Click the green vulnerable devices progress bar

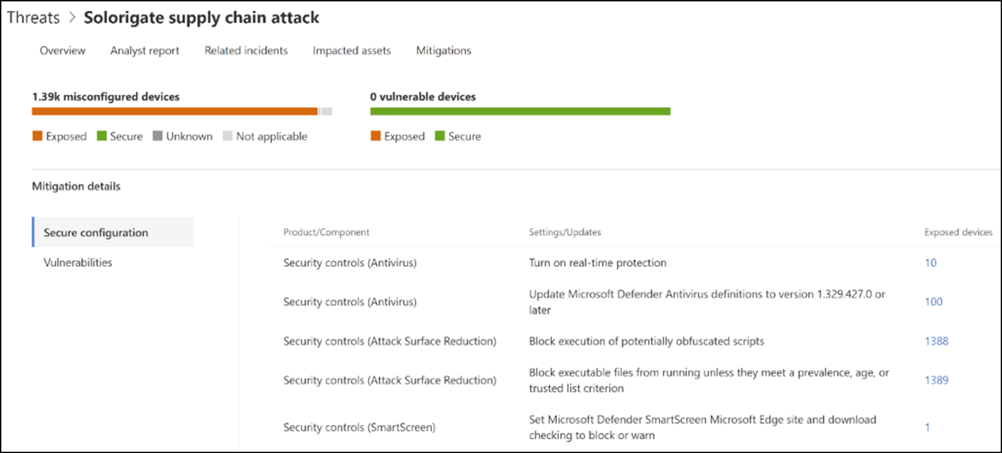click(x=520, y=110)
